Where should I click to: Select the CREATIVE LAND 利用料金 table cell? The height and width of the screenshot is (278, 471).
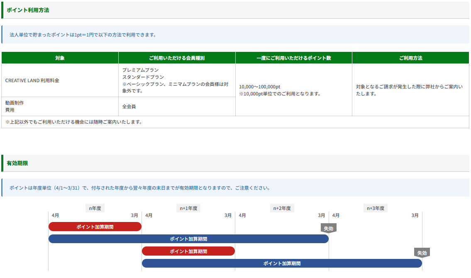click(32, 80)
